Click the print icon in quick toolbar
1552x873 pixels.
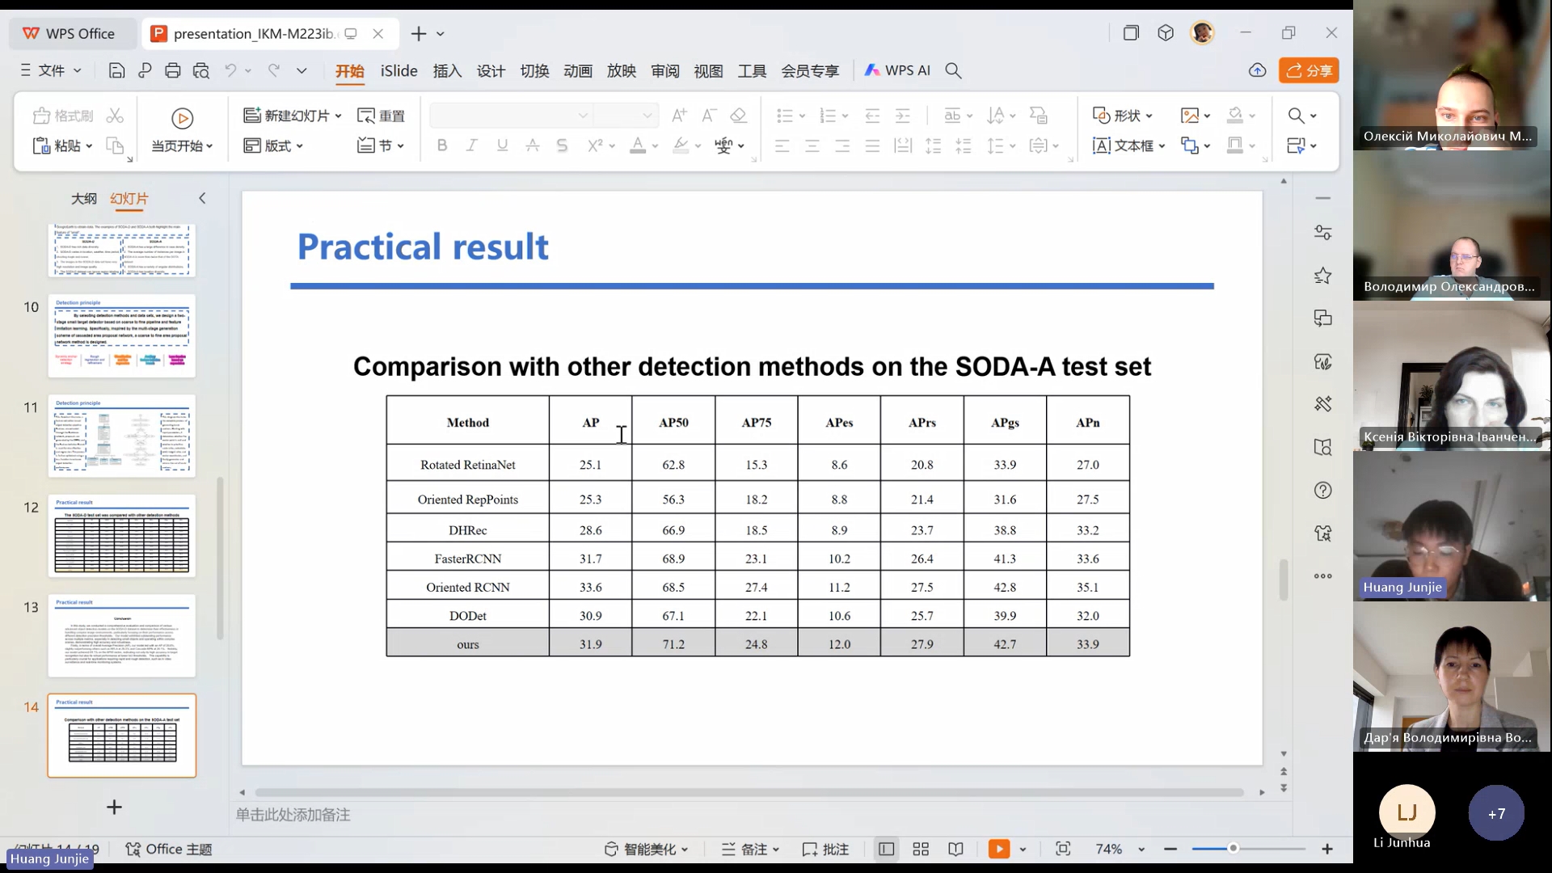(172, 71)
